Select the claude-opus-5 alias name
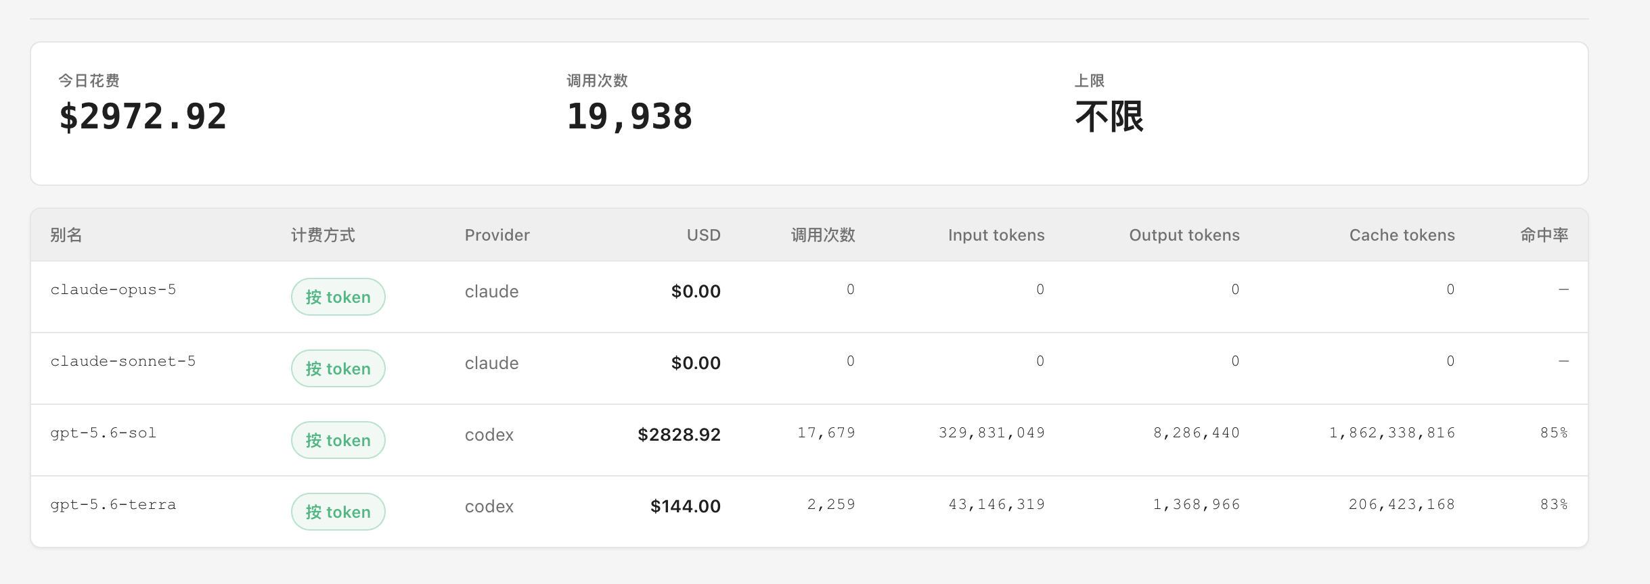Viewport: 1650px width, 584px height. tap(113, 289)
